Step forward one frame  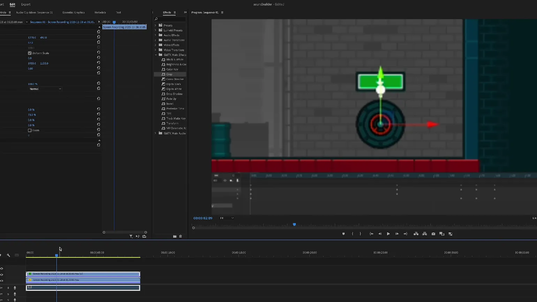(397, 234)
